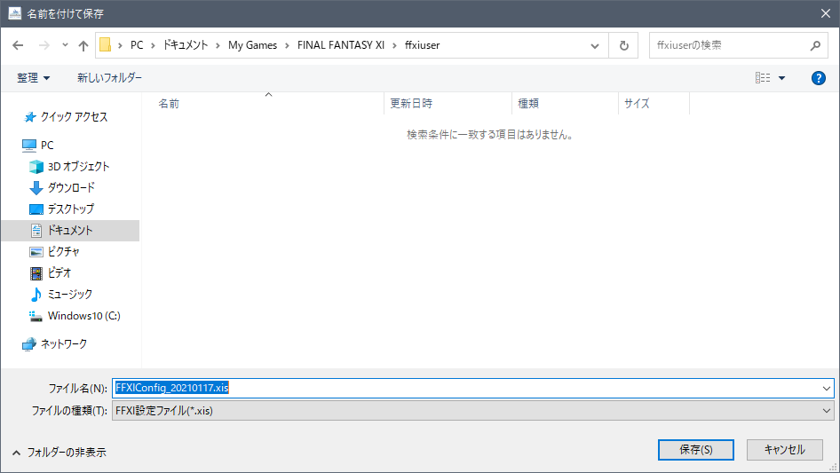The image size is (840, 473).
Task: Click the ffxiuserの検索 search box
Action: tap(728, 45)
